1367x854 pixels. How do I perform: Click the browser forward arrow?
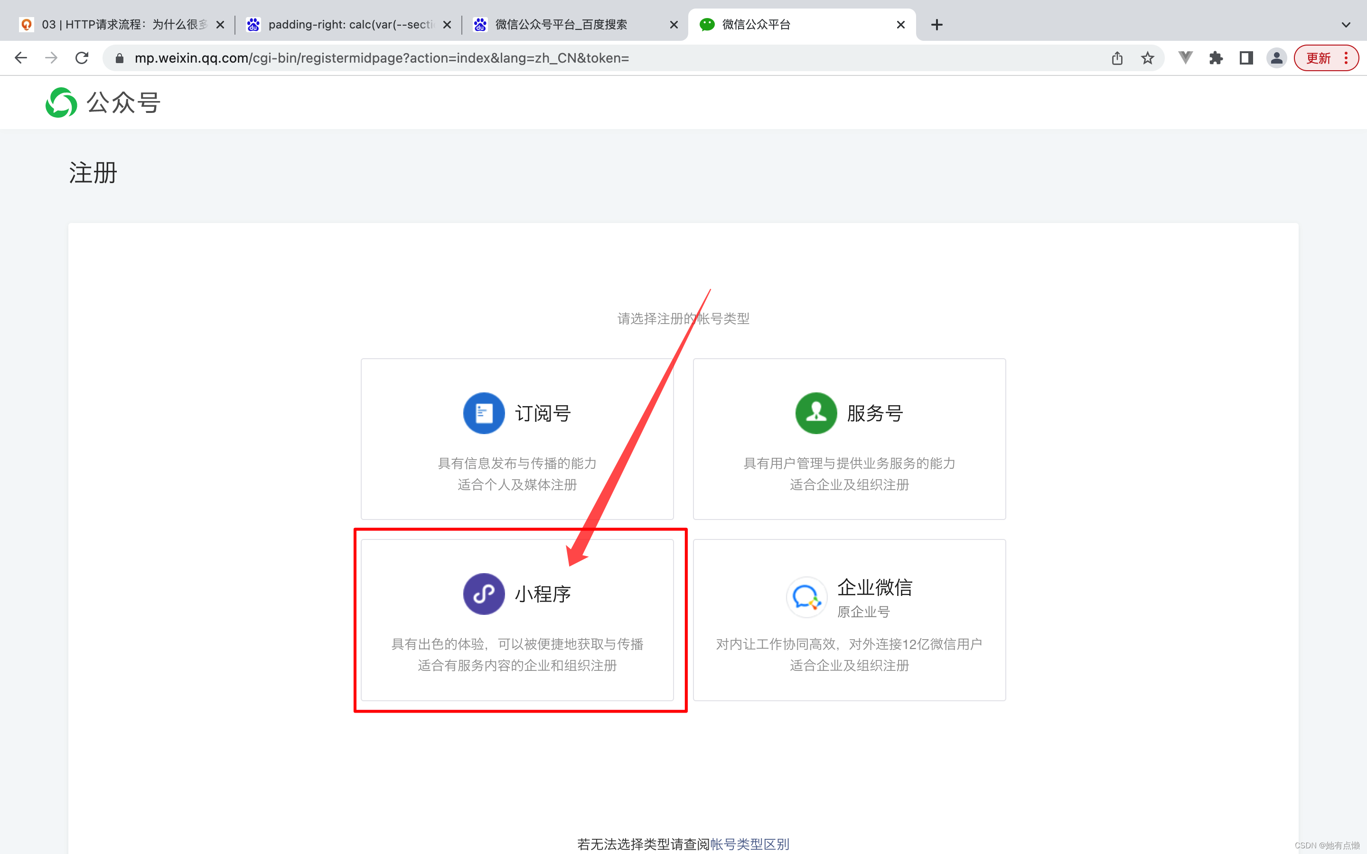51,58
